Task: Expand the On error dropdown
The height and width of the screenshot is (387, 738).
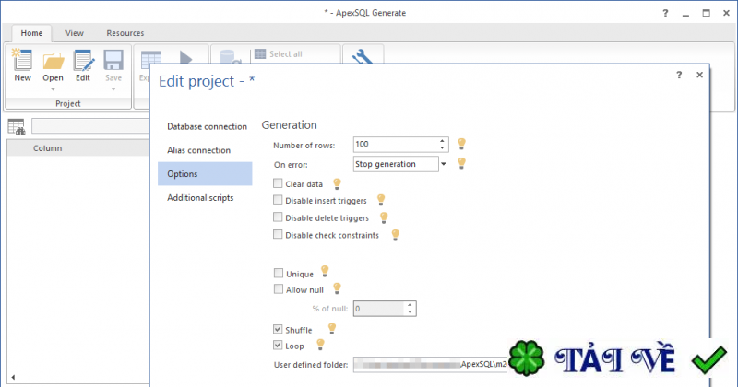Action: click(x=443, y=164)
